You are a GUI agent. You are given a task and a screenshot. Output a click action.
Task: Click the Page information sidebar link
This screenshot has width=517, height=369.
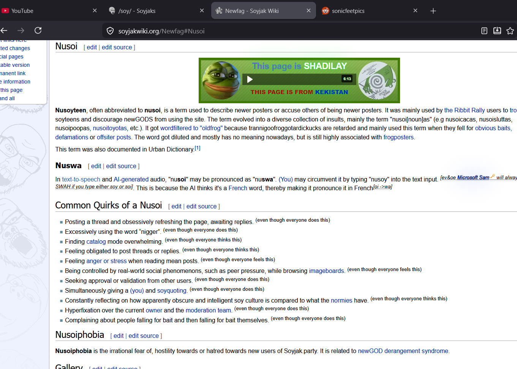[x=16, y=82]
